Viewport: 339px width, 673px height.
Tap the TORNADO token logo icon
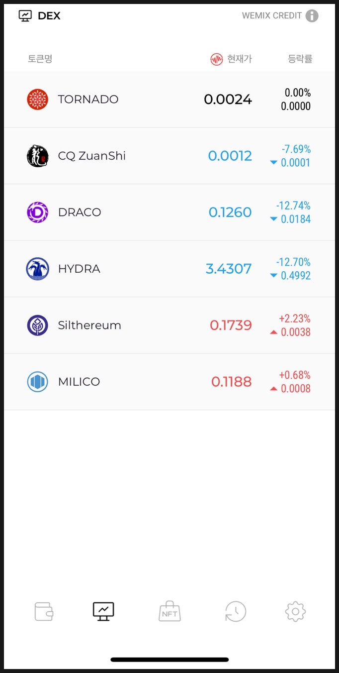point(37,100)
